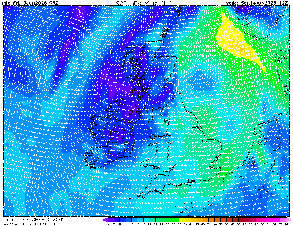Click the yellow 36–39 kt legend swatch

182,220
